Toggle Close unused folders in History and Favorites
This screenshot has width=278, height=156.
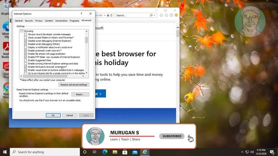click(x=26, y=38)
